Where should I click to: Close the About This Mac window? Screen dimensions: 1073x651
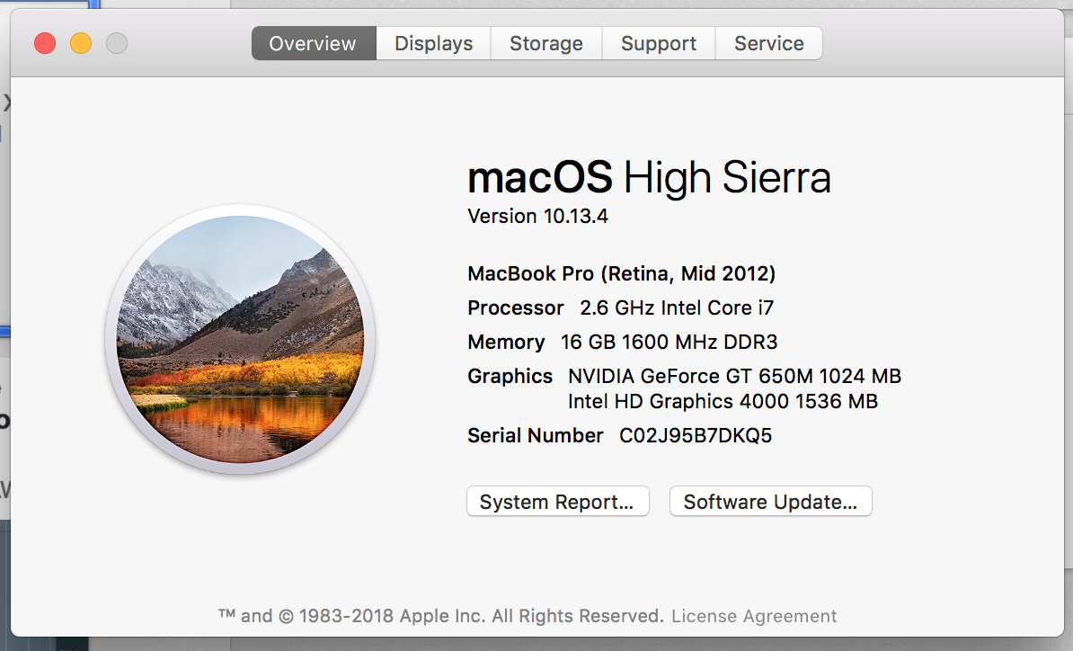(x=45, y=43)
